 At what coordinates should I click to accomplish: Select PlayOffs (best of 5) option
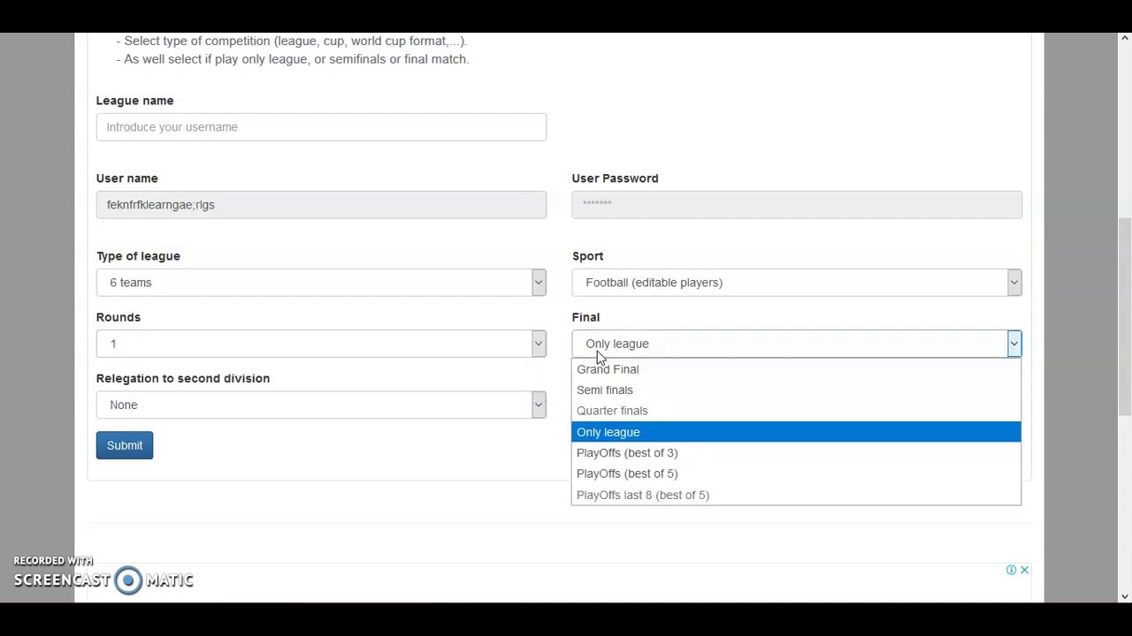(x=796, y=473)
